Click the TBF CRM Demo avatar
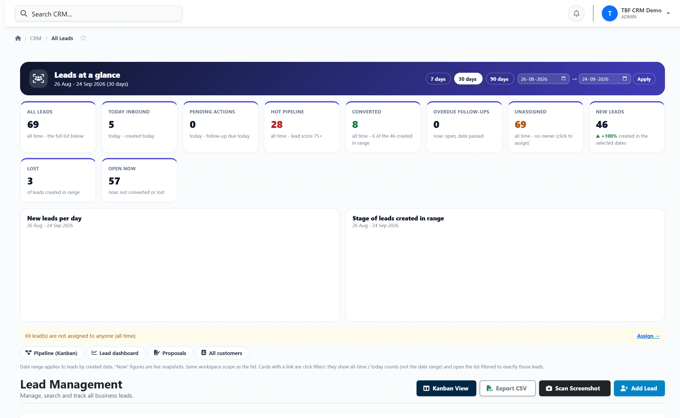 [x=609, y=13]
